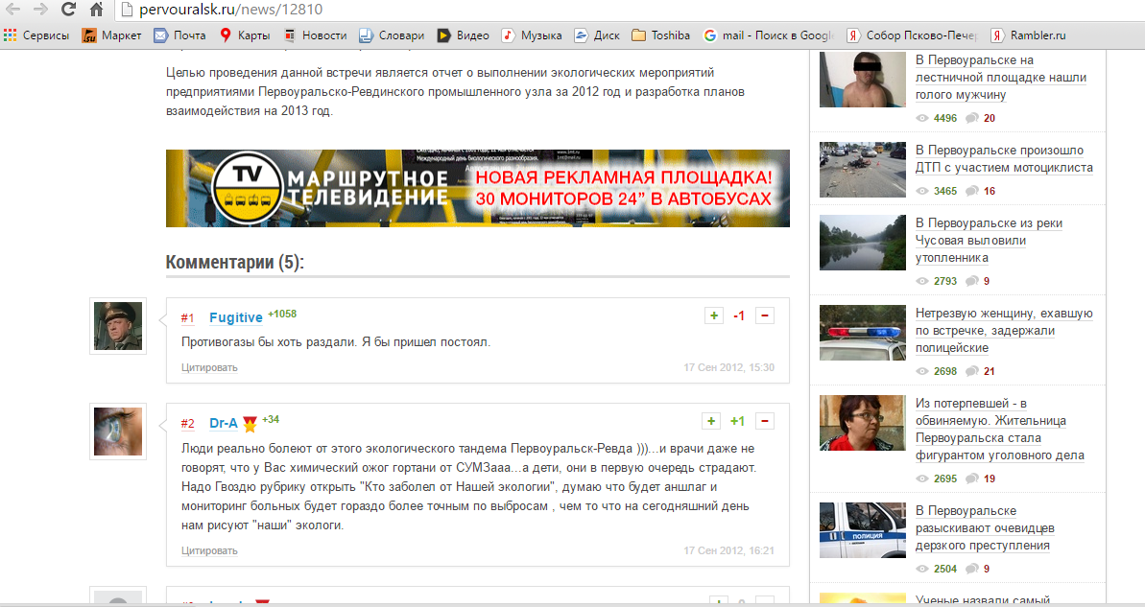Open 'mail - Поиск в Google' bookmark
Image resolution: width=1145 pixels, height=607 pixels.
tap(768, 35)
